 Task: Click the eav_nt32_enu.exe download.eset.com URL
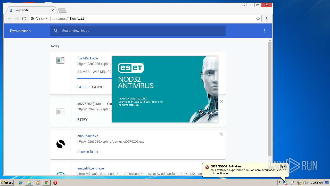139,174
